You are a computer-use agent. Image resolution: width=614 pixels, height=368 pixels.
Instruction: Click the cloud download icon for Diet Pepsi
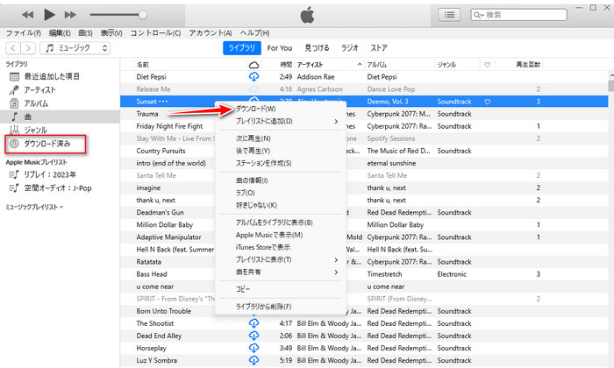pyautogui.click(x=253, y=76)
